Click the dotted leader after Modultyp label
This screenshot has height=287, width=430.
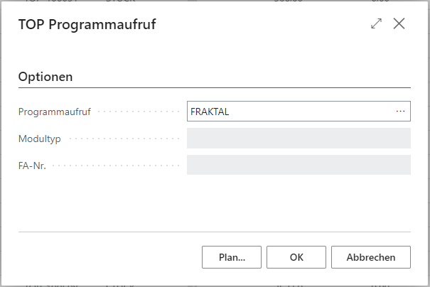tap(121, 139)
